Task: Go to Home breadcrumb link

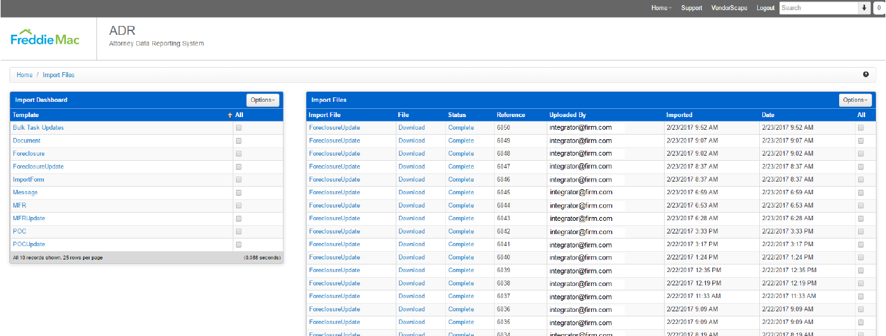Action: [24, 75]
